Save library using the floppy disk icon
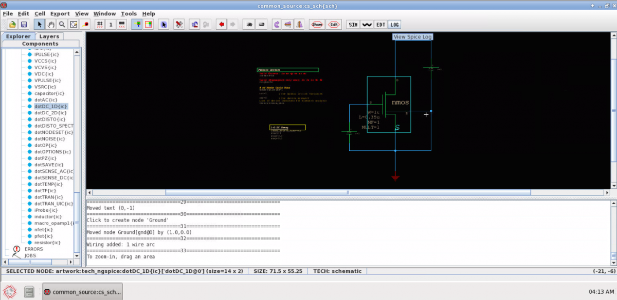 coord(24,24)
